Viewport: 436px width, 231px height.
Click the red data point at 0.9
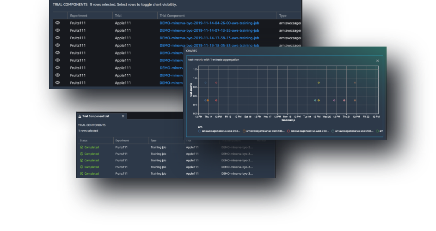point(216,83)
